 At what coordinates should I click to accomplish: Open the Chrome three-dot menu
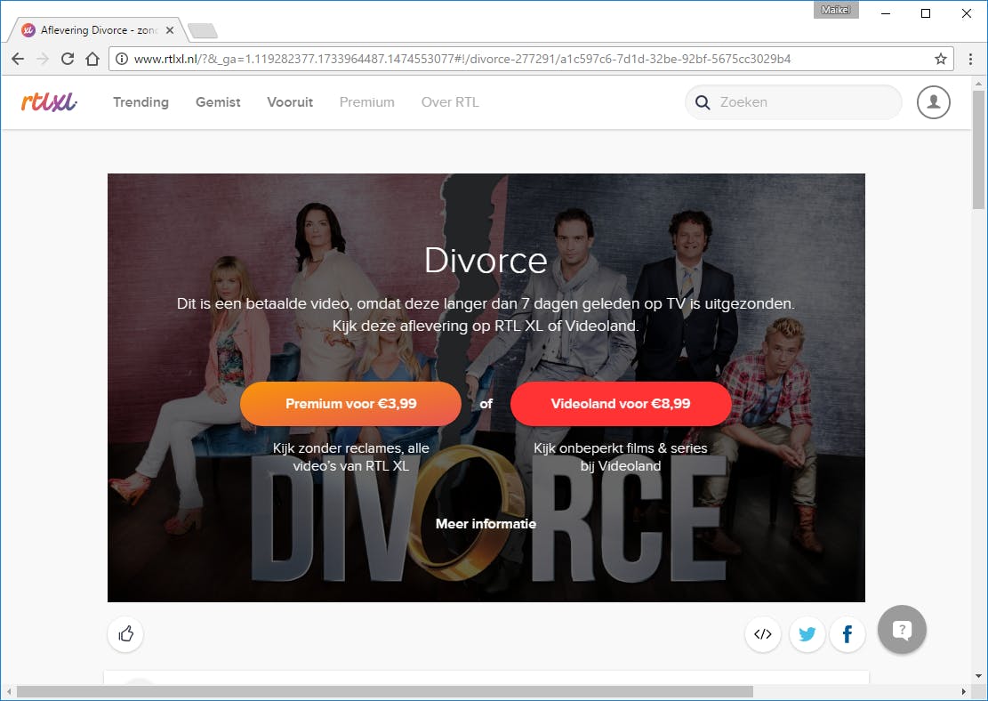click(x=970, y=59)
